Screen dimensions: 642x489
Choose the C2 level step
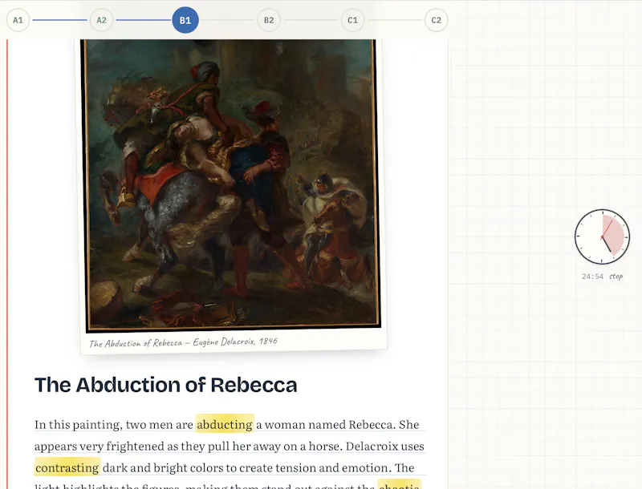[x=436, y=20]
